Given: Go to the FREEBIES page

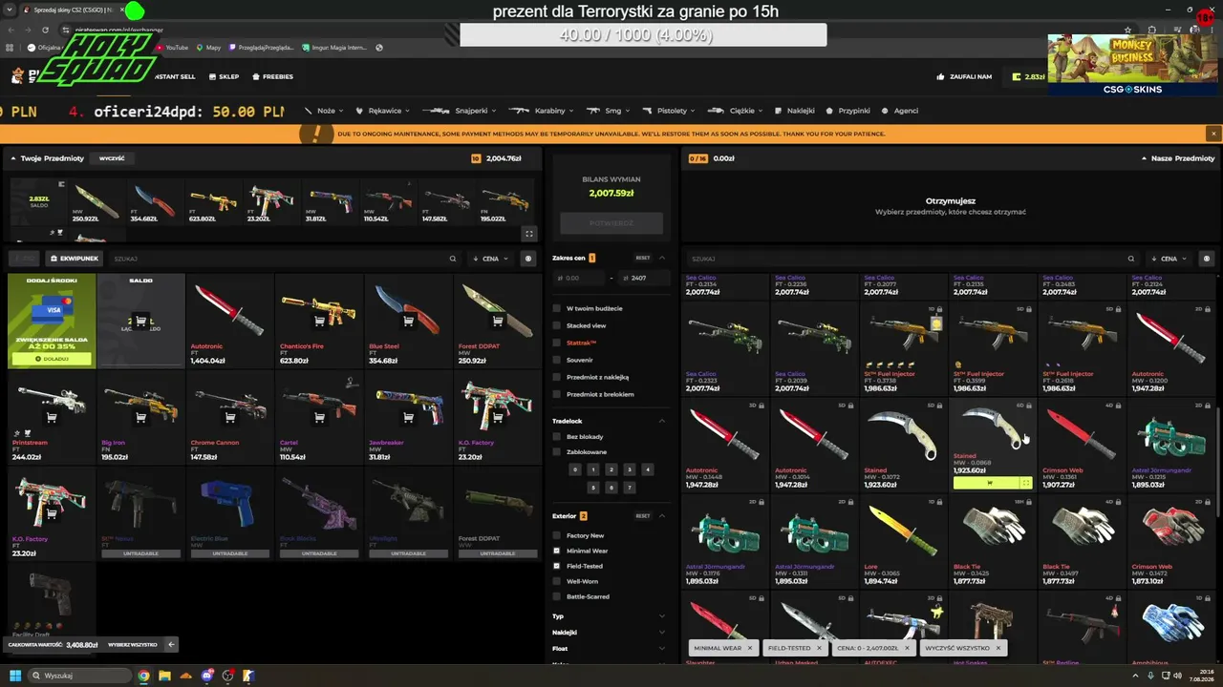Looking at the screenshot, I should (x=272, y=76).
